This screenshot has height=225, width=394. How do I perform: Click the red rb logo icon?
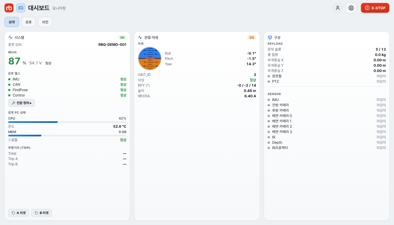tap(9, 8)
